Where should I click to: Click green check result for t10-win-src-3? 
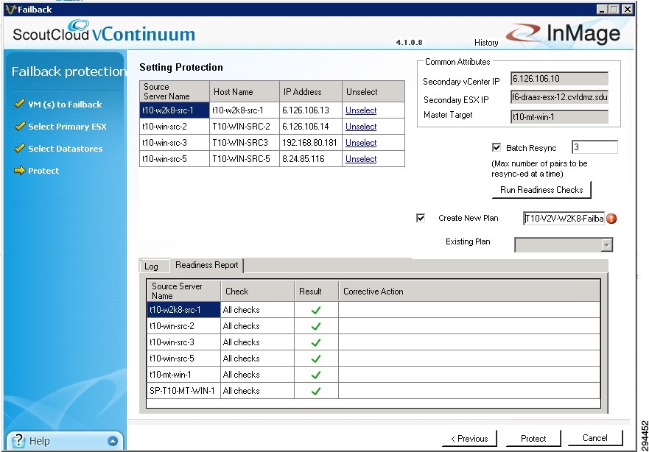click(316, 342)
